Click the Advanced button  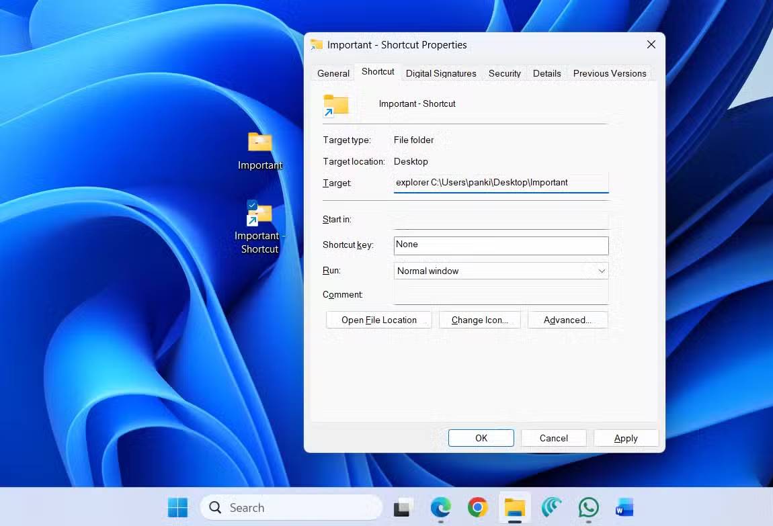click(567, 320)
